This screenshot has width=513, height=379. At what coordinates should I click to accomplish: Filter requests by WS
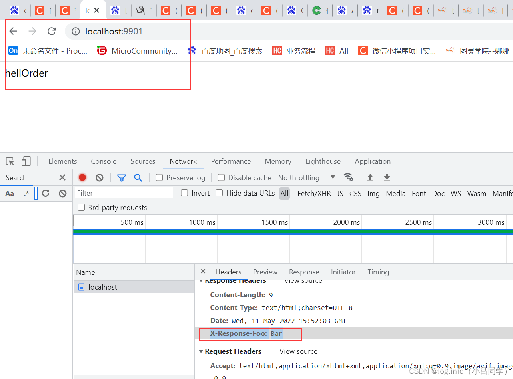[x=456, y=194]
